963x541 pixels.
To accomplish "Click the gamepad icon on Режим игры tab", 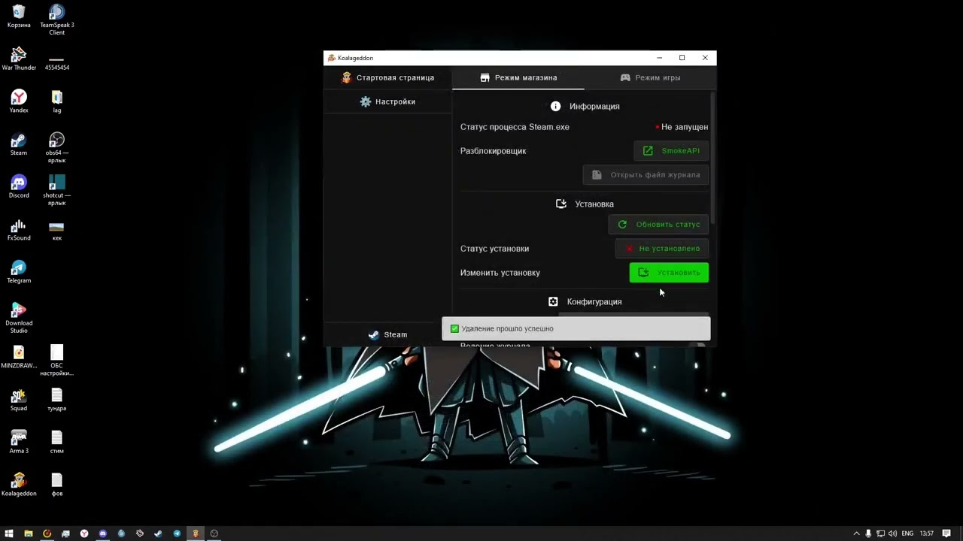I will 625,77.
